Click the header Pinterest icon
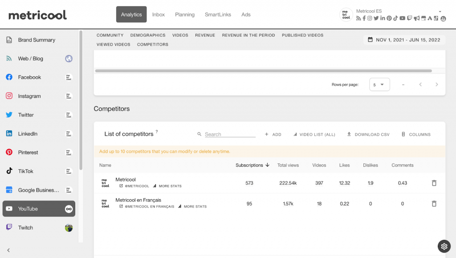 pos(389,18)
